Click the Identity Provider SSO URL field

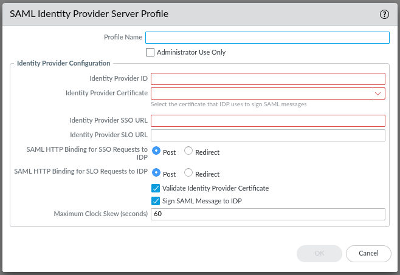coord(268,121)
